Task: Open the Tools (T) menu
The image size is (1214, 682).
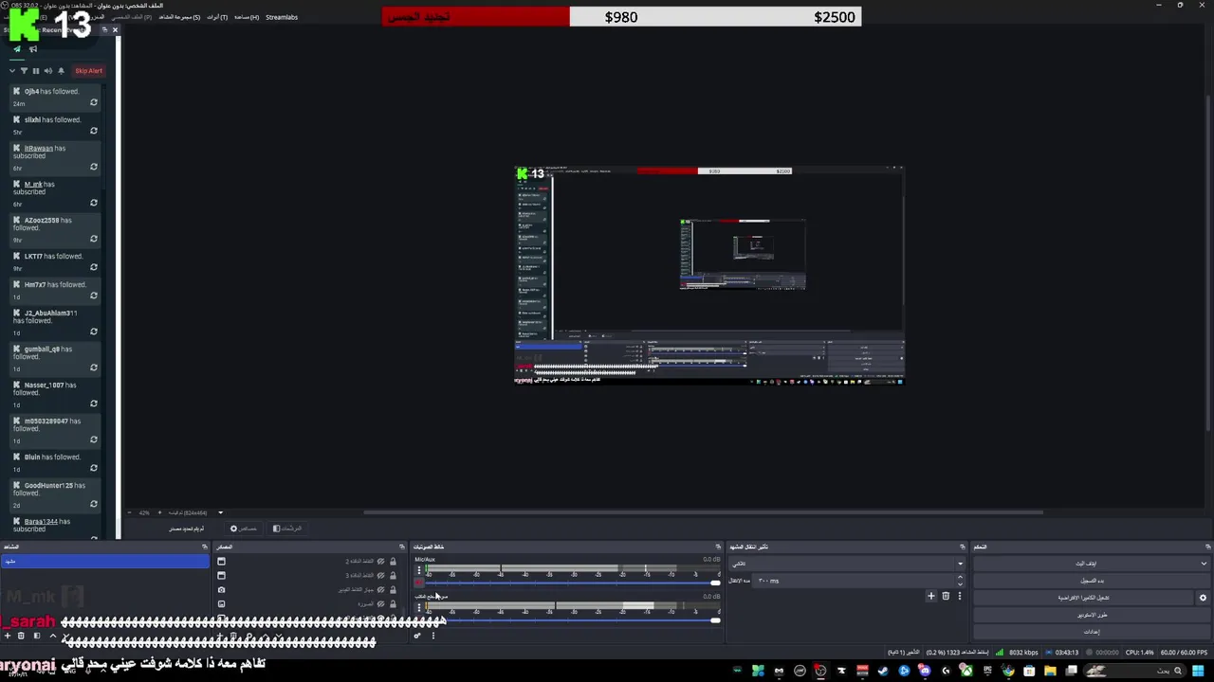Action: [x=217, y=17]
